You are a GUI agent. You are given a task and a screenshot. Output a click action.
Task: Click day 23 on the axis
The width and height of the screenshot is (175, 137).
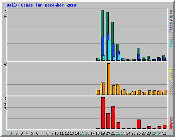[x=123, y=133]
